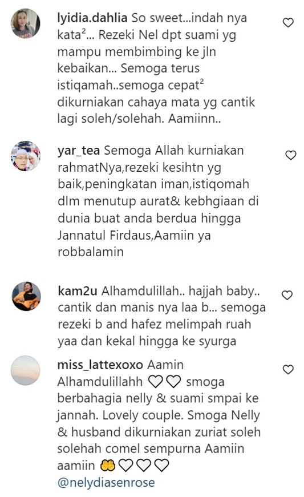Go to kam2u's profile via username
304x497 pixels.
tap(78, 291)
